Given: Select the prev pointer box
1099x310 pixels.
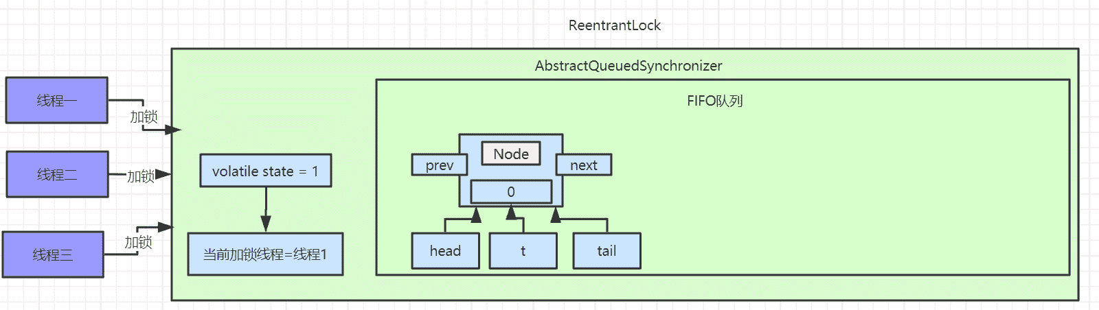Looking at the screenshot, I should 439,165.
